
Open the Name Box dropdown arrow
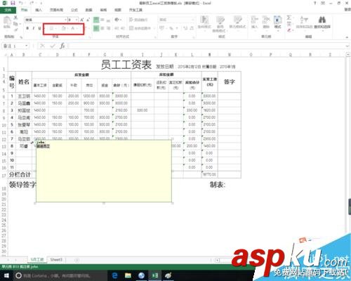coord(27,46)
